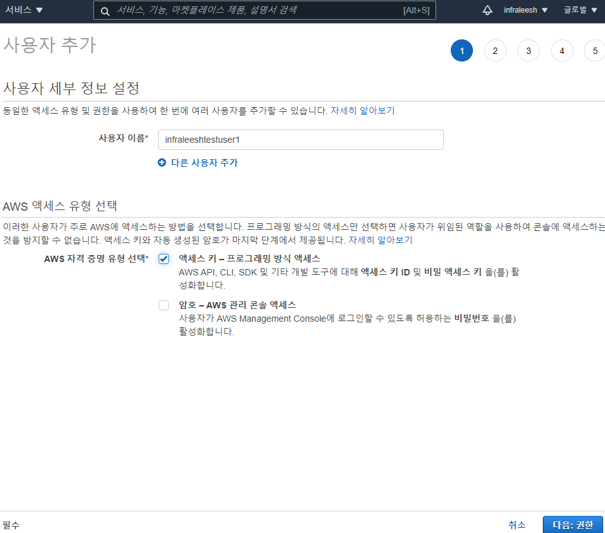This screenshot has height=533, width=605.
Task: Click the 사용자 추가 page heading
Action: pyautogui.click(x=50, y=45)
